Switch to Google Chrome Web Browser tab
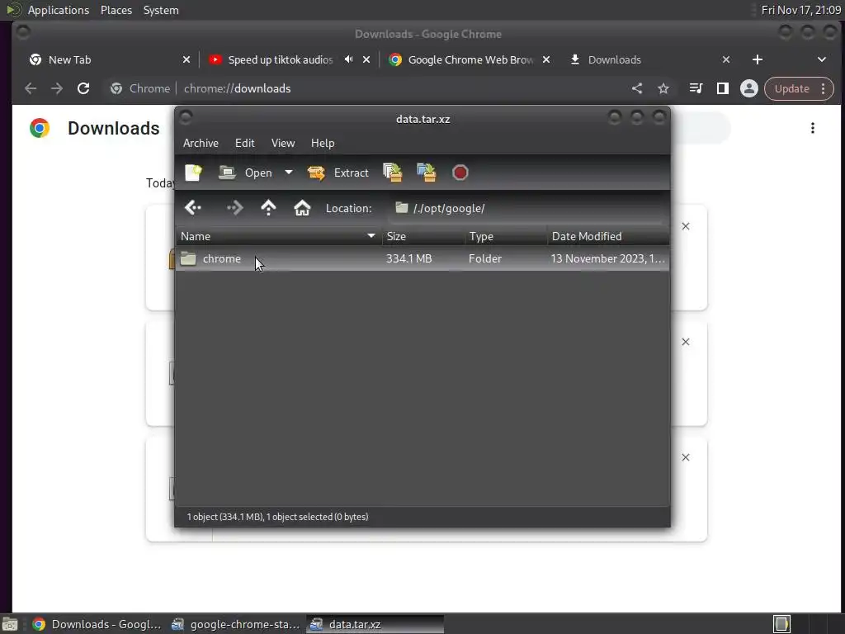845x634 pixels. tap(470, 59)
